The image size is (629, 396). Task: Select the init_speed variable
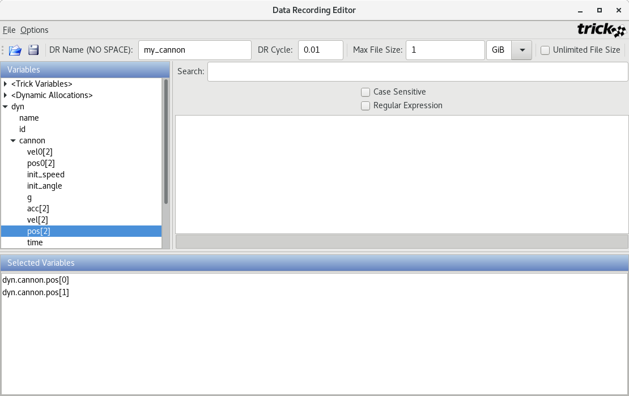46,174
